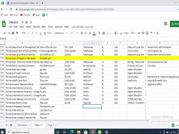Screen dimensions: 179x134
Task: Open the 123 number format dropdown
Action: 49,33
